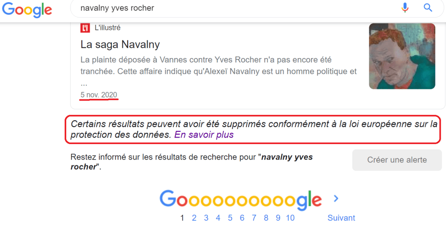Open 'La saga Navalny' result title
Viewport: 446px width, 226px height.
[120, 44]
